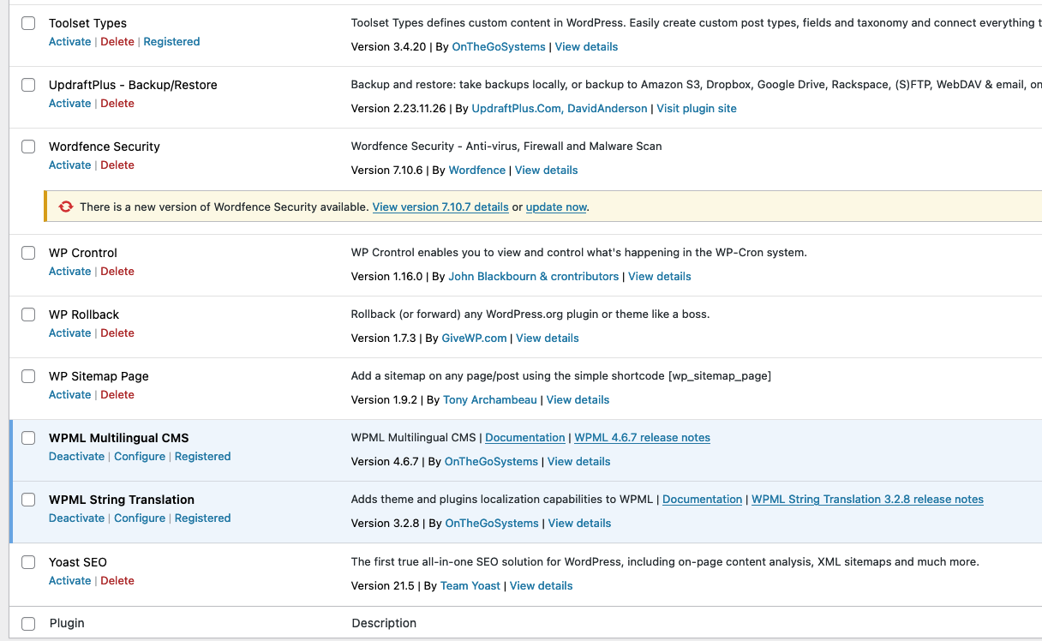Select the WP Rollback checkbox

tap(28, 315)
